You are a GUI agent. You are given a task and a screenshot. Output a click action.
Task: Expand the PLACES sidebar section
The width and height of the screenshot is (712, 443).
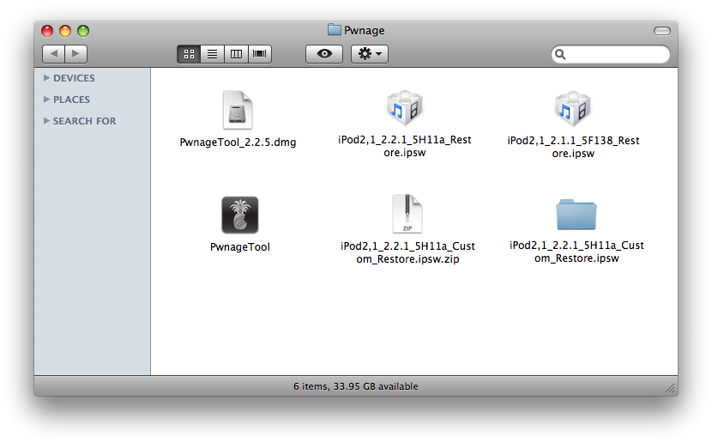[46, 100]
